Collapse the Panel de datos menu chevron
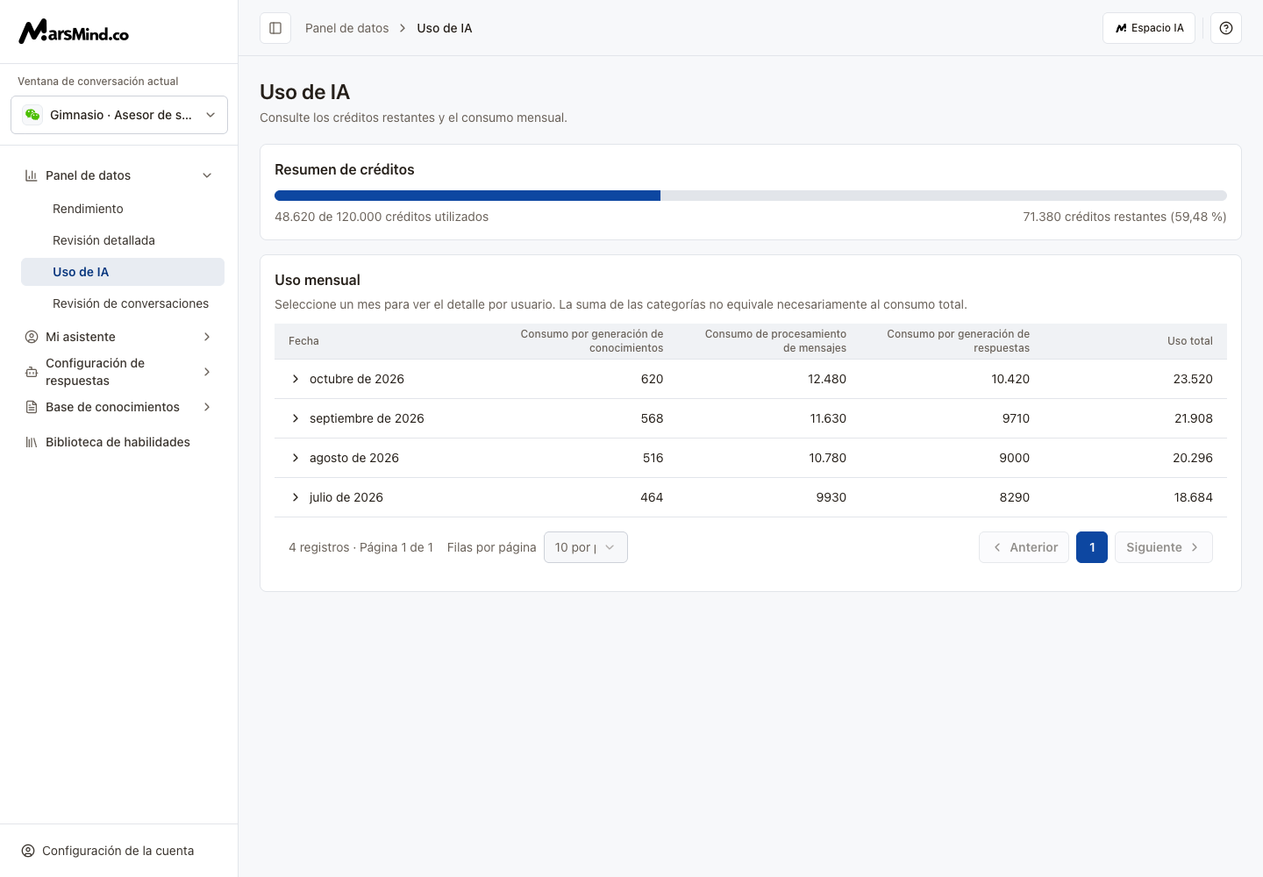Viewport: 1263px width, 877px height. coord(207,175)
